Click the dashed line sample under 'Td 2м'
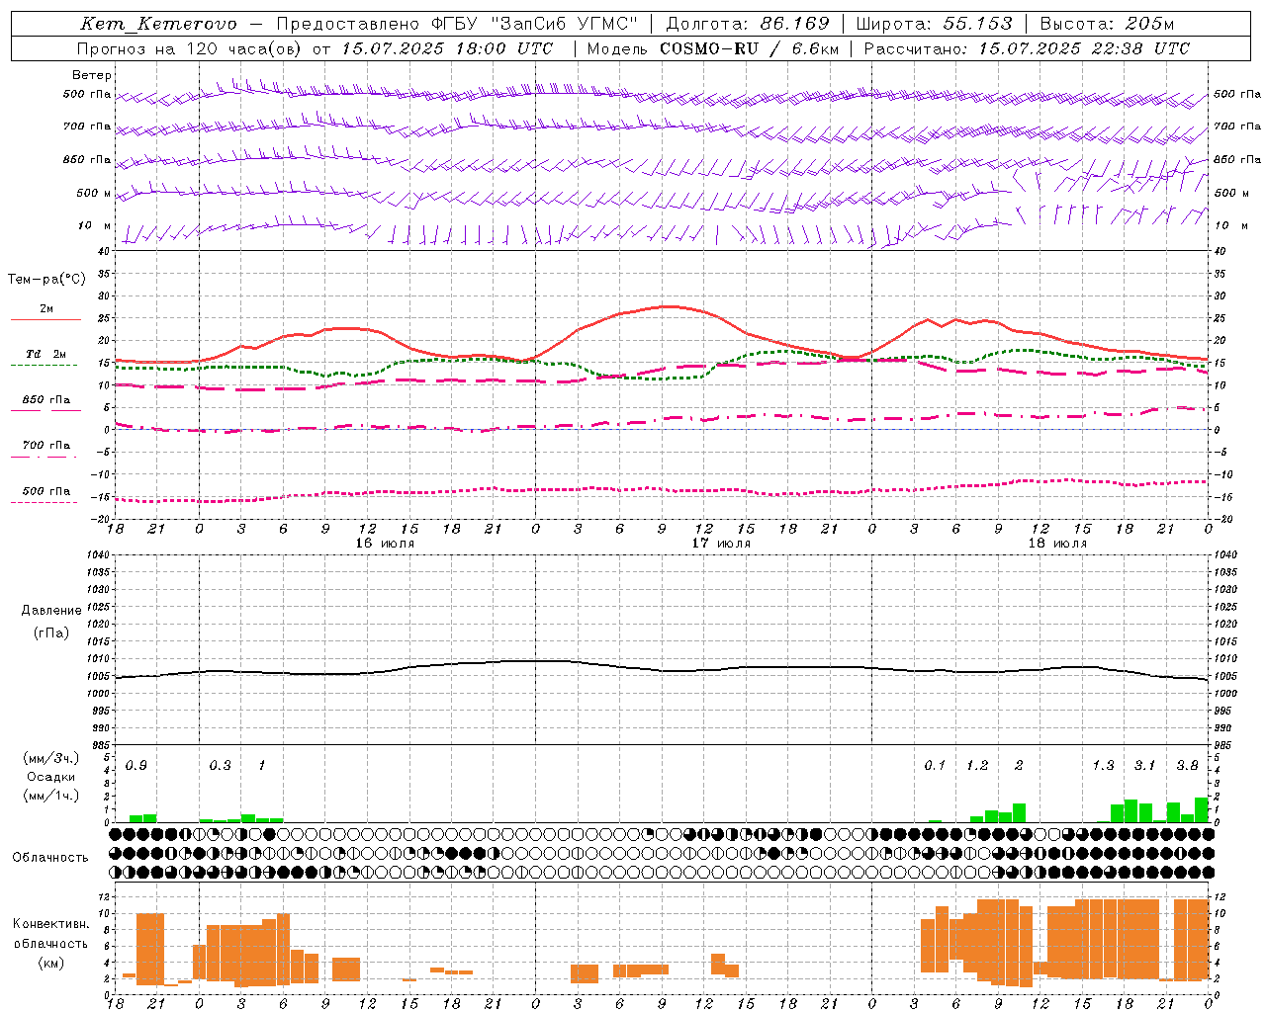1266x1012 pixels. [44, 366]
